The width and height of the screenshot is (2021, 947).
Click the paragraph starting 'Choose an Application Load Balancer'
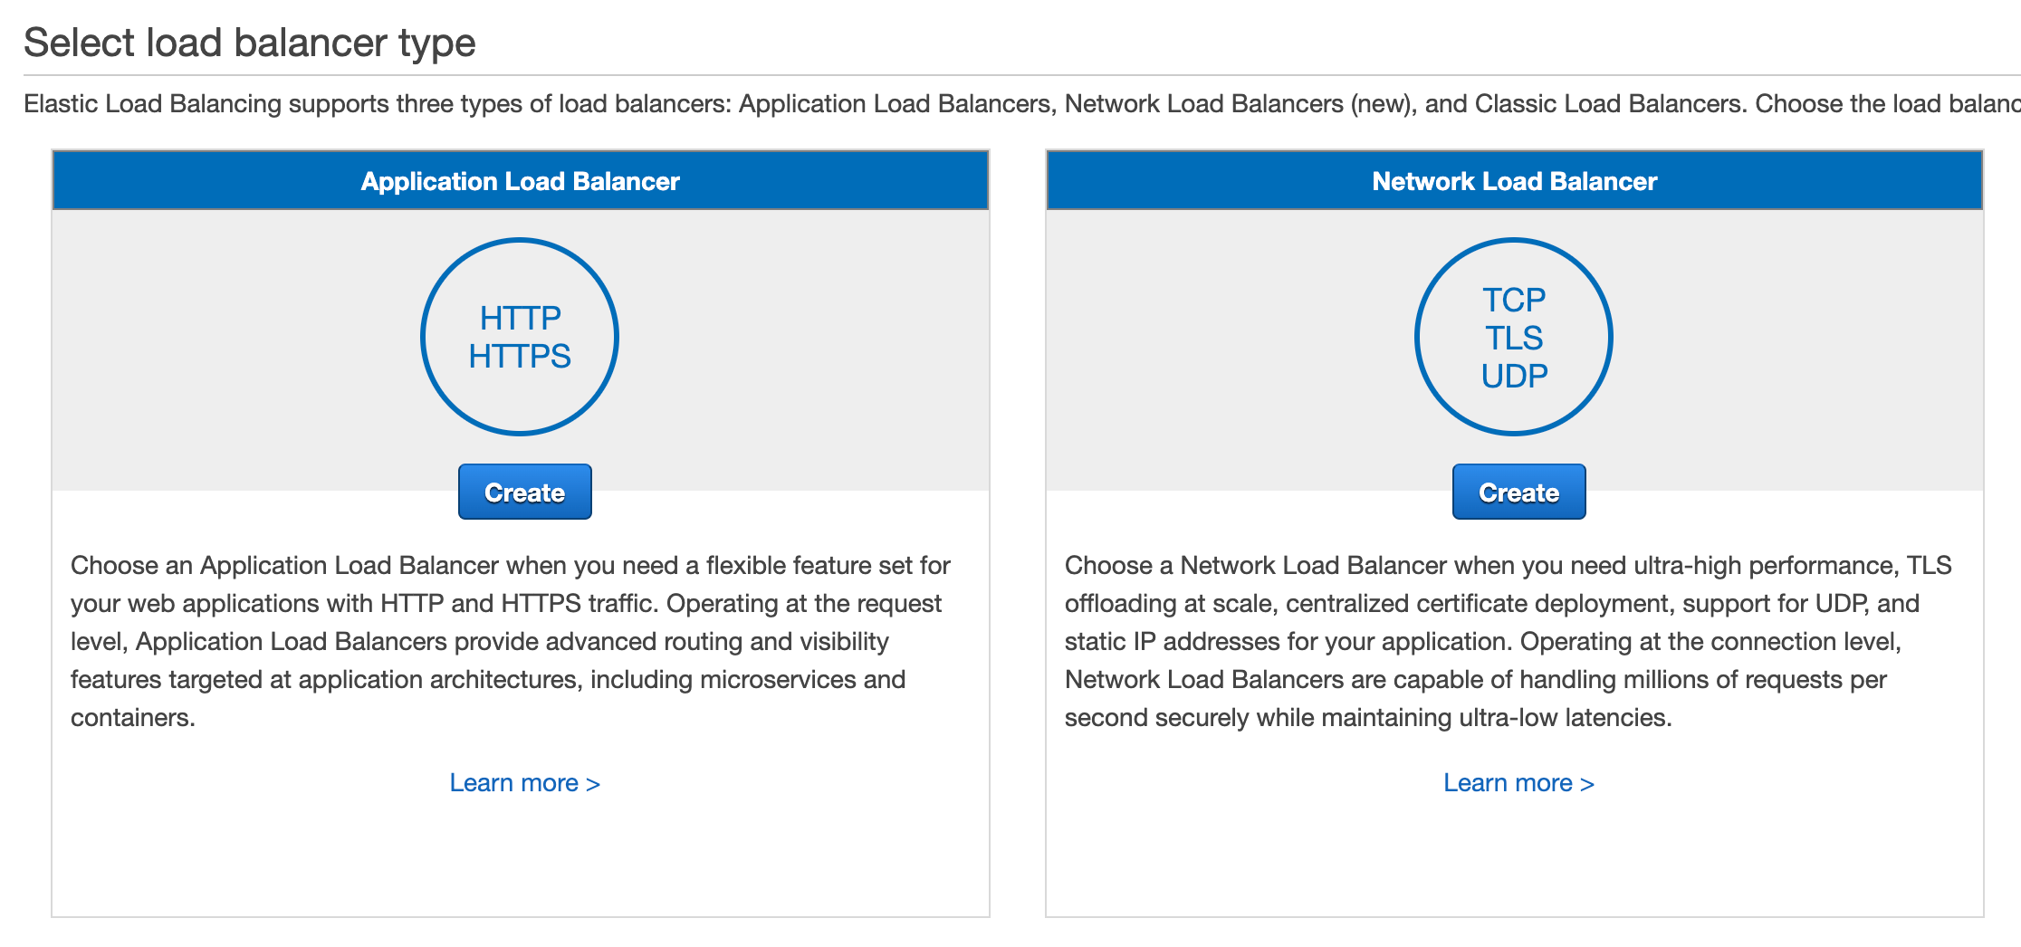pos(511,641)
